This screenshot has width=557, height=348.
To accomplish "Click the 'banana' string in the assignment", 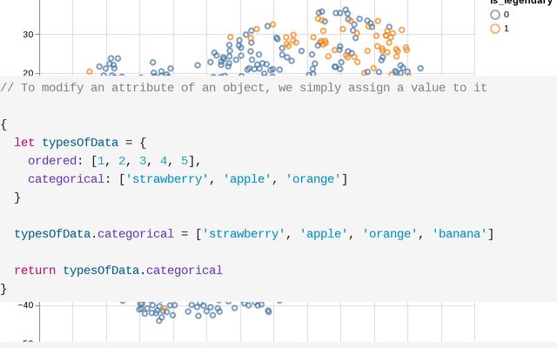I will [460, 234].
